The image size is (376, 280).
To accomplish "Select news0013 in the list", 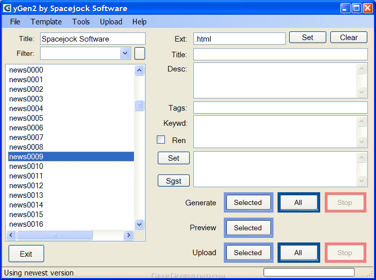I will (x=71, y=195).
